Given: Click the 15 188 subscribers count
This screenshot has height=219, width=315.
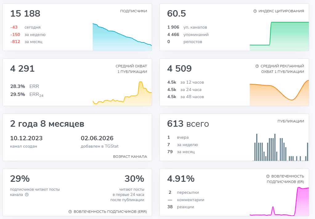Looking at the screenshot, I should point(25,14).
